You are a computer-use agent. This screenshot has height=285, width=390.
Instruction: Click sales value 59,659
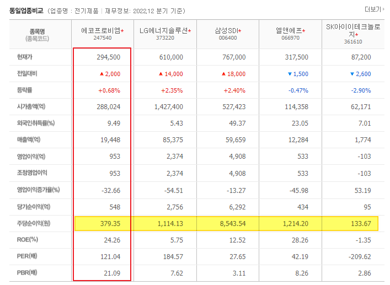point(236,140)
